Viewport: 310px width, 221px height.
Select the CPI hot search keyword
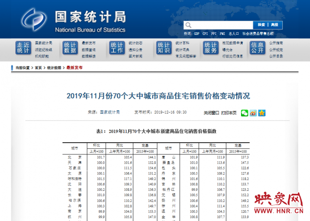click(205, 34)
